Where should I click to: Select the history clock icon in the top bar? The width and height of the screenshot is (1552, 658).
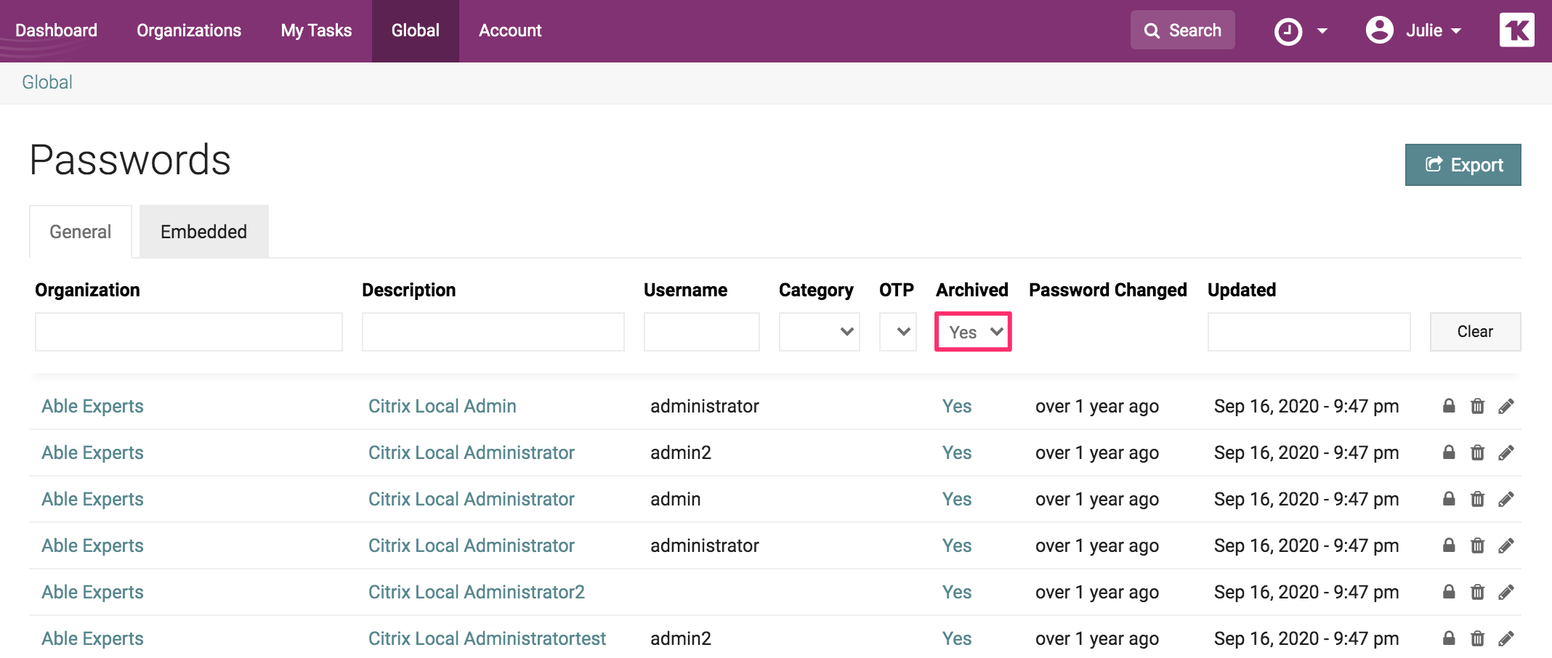point(1288,30)
